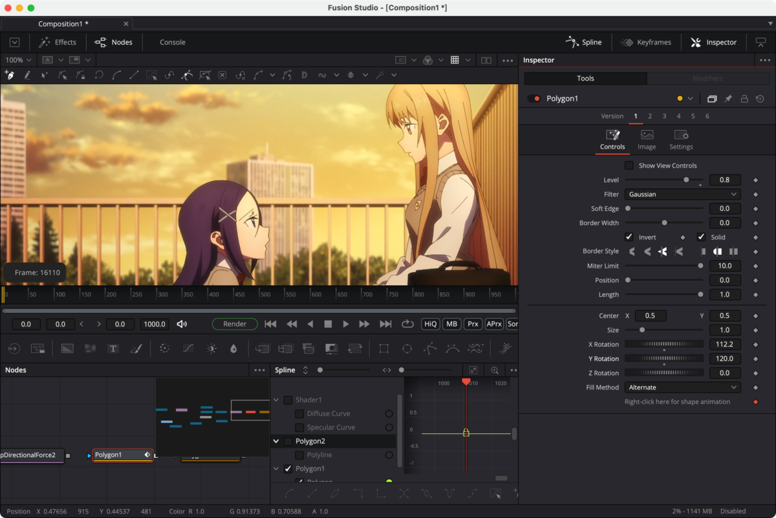
Task: Click the zoom magnifier in Spline editor
Action: click(x=495, y=371)
